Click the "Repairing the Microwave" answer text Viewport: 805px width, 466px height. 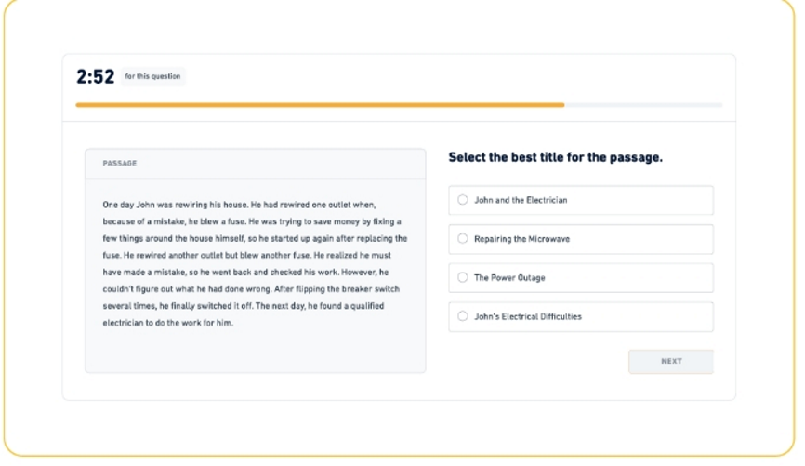point(521,239)
